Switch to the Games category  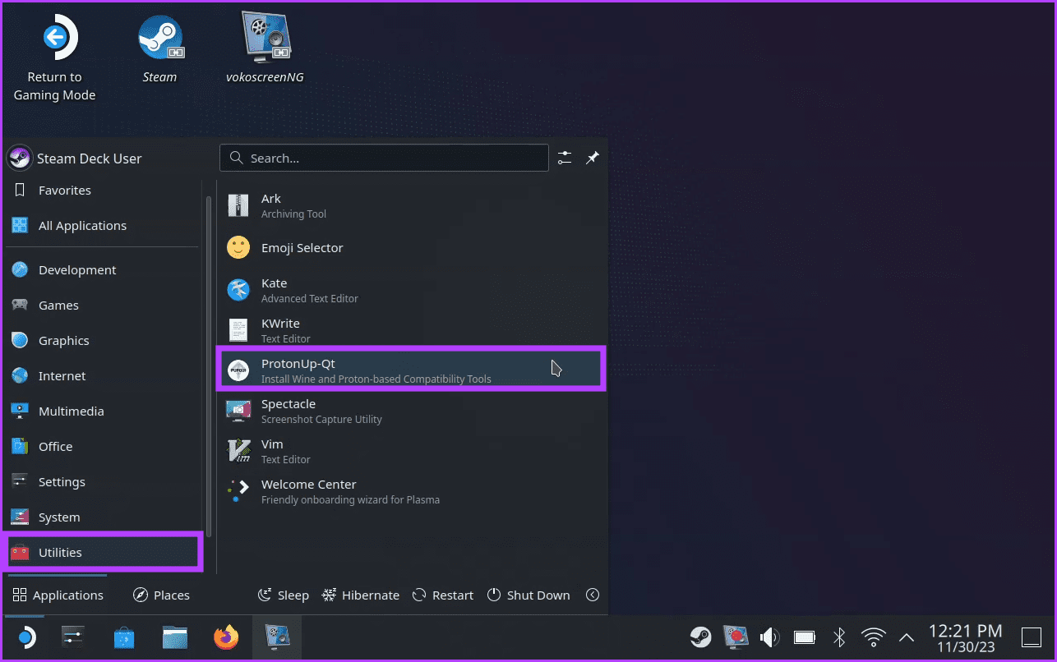[58, 305]
